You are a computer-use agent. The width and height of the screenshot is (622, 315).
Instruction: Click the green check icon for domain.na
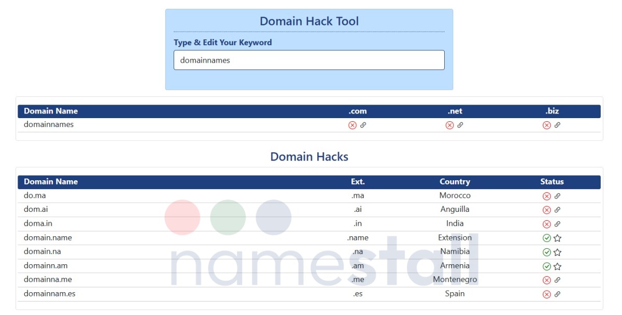(x=546, y=251)
